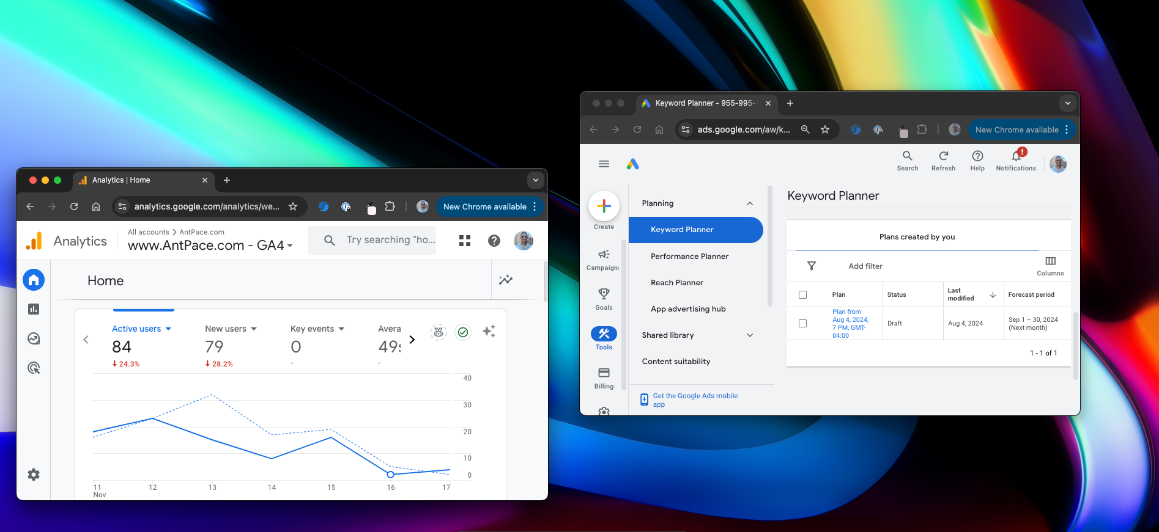This screenshot has width=1159, height=532.
Task: Open Google apps grid in Analytics header
Action: tap(465, 241)
